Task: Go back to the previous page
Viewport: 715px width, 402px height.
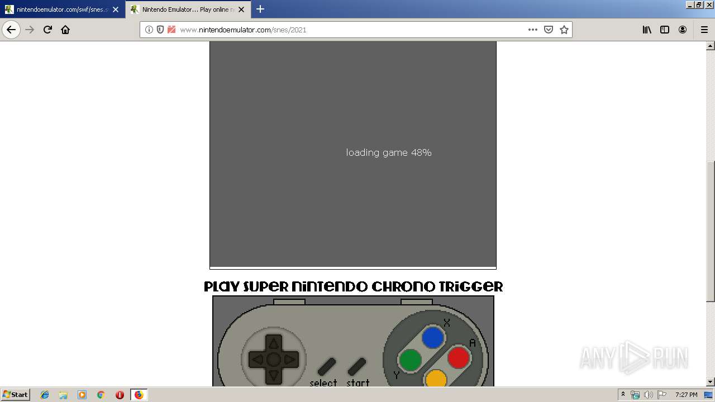Action: pos(11,30)
